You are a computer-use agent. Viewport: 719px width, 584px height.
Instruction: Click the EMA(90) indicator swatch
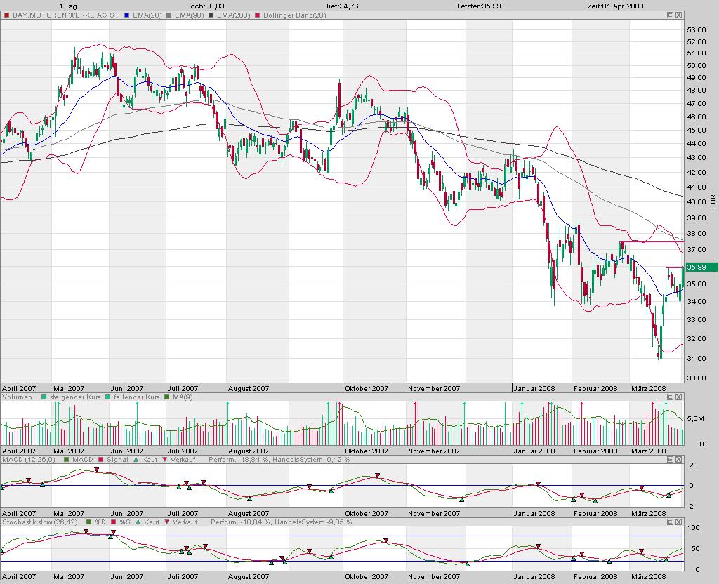tap(169, 14)
